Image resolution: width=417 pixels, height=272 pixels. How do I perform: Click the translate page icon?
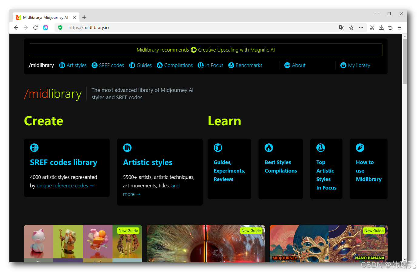[342, 28]
